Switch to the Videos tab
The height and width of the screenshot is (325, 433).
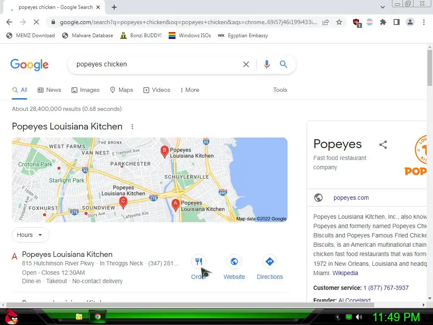(156, 90)
